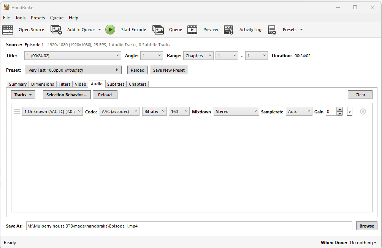The height and width of the screenshot is (248, 382).
Task: Click the green Start Encode play icon
Action: click(x=110, y=30)
